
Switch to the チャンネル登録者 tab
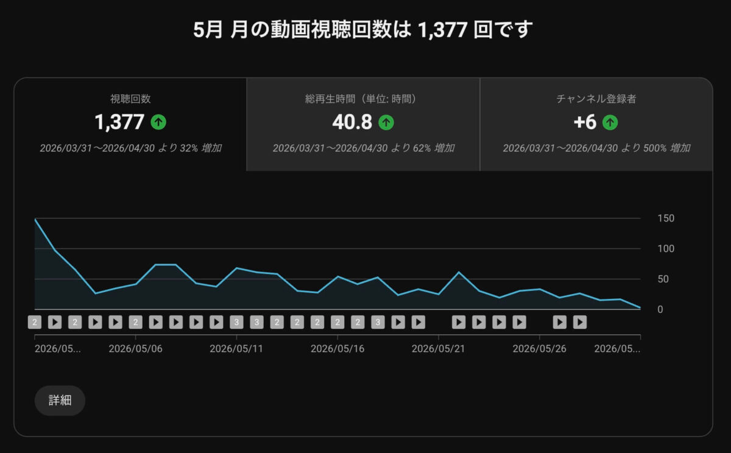tap(596, 124)
